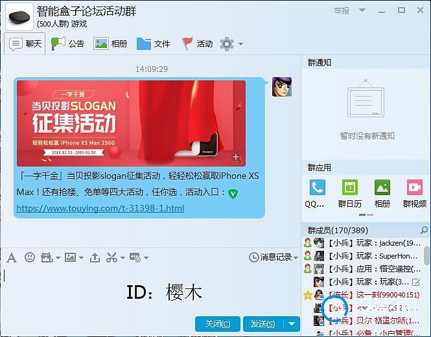The width and height of the screenshot is (431, 337).
Task: Select member 这一刻(990040151)
Action: [x=362, y=295]
